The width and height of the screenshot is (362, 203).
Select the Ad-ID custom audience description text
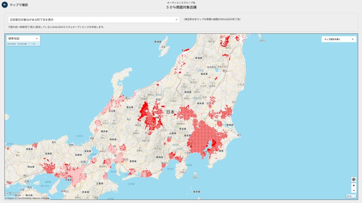pos(56,27)
